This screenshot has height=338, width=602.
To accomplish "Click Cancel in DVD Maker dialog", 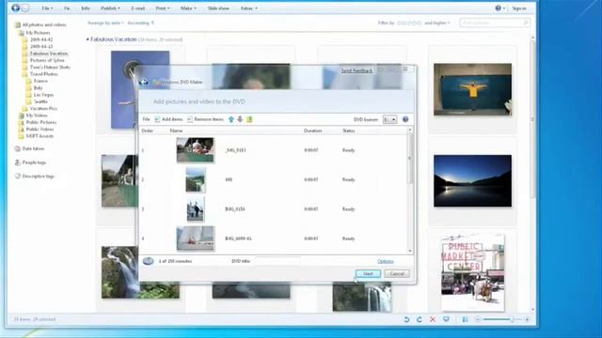I will 397,273.
